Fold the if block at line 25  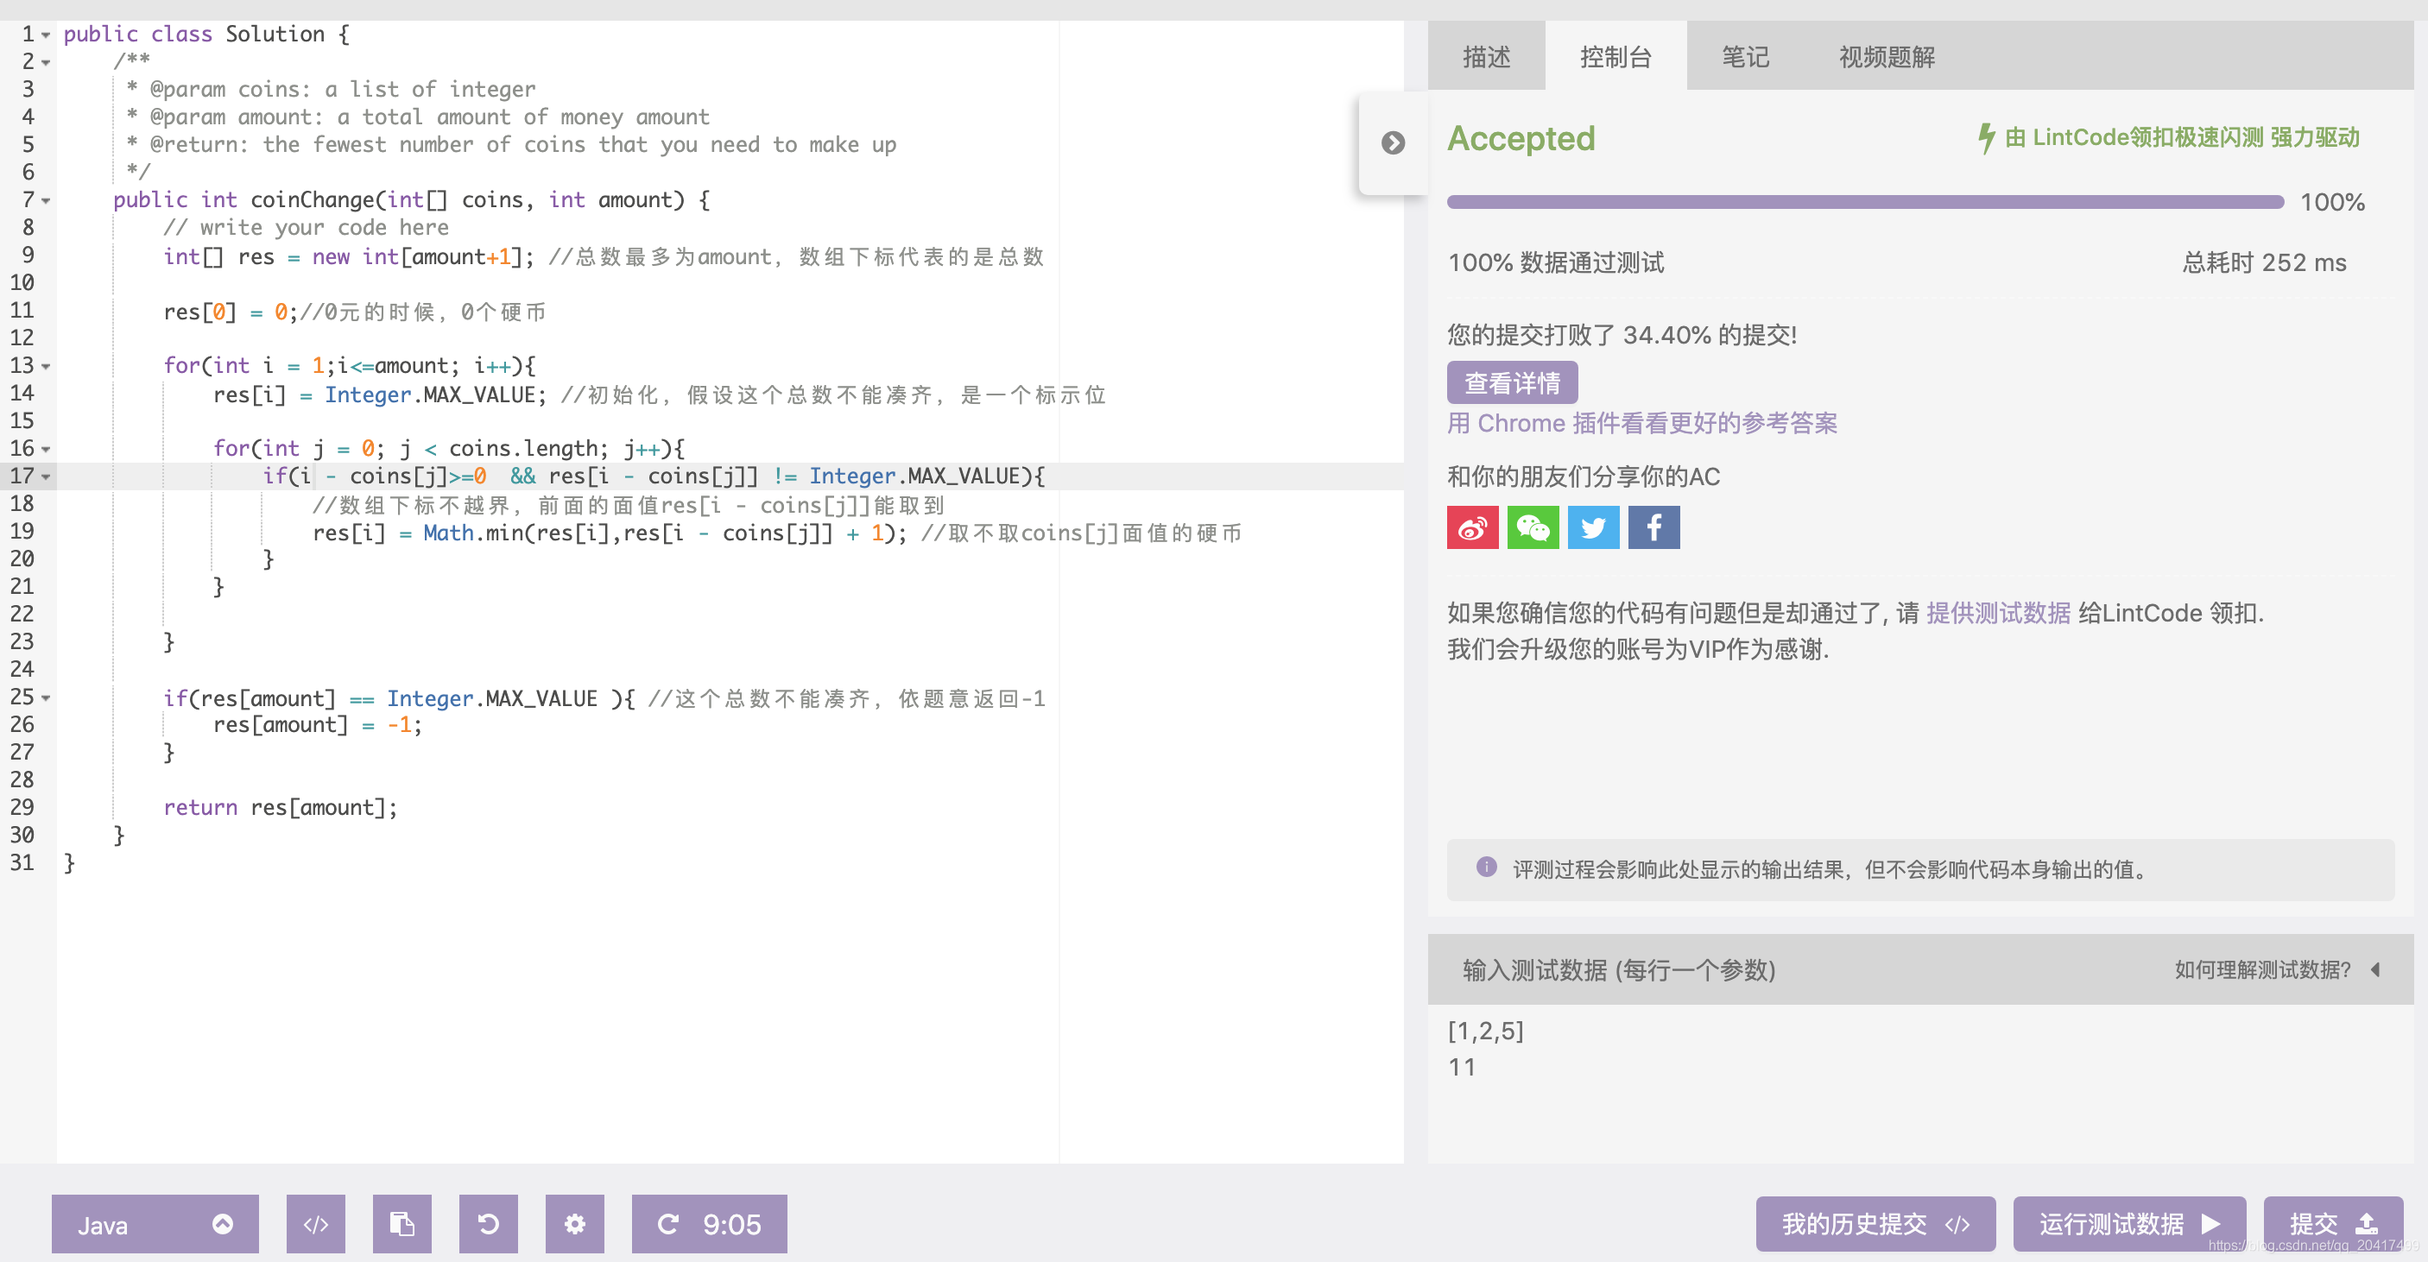pyautogui.click(x=45, y=698)
